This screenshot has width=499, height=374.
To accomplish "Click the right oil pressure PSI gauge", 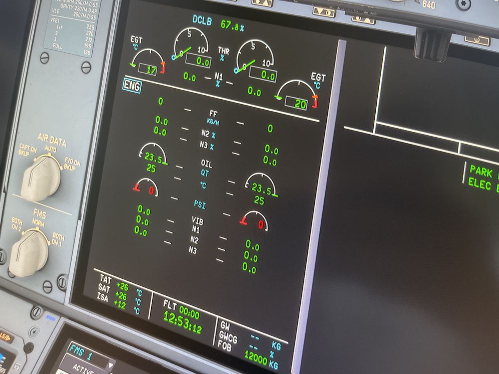I will pyautogui.click(x=254, y=221).
